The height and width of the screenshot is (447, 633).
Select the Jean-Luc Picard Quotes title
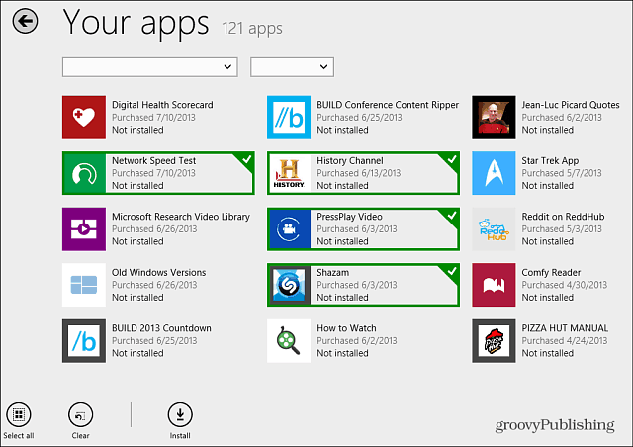571,105
